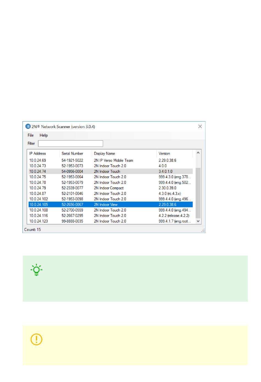
Task: Select highlighted row with IP 10.0.24.105
Action: [110, 204]
